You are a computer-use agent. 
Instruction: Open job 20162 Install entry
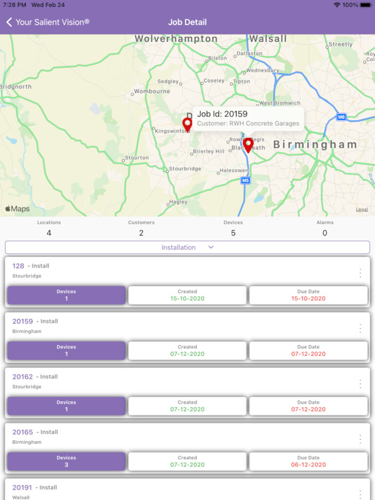pyautogui.click(x=35, y=377)
